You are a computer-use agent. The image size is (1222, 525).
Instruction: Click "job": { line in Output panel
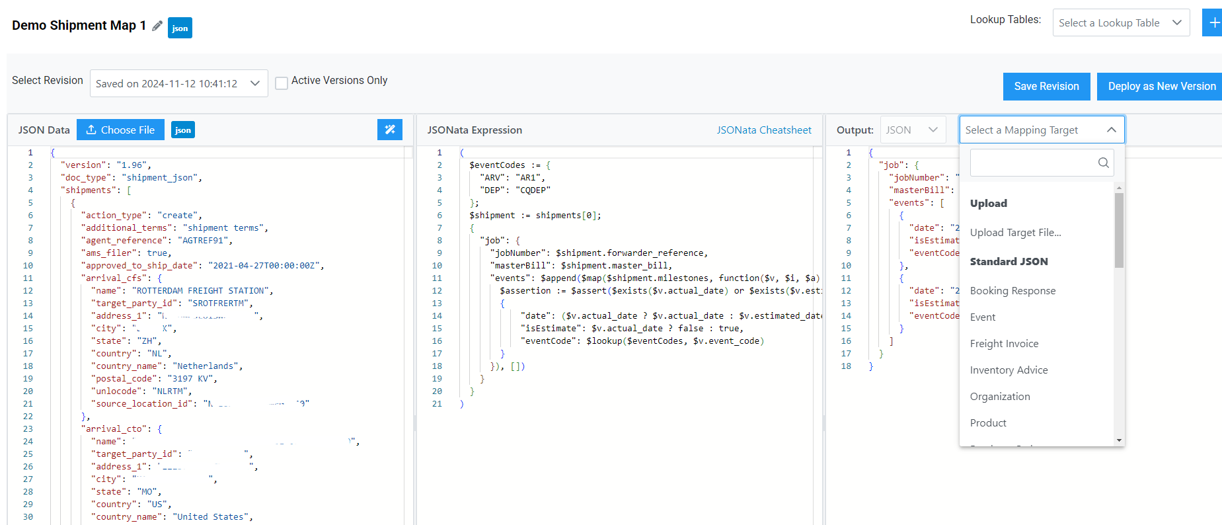click(x=899, y=165)
